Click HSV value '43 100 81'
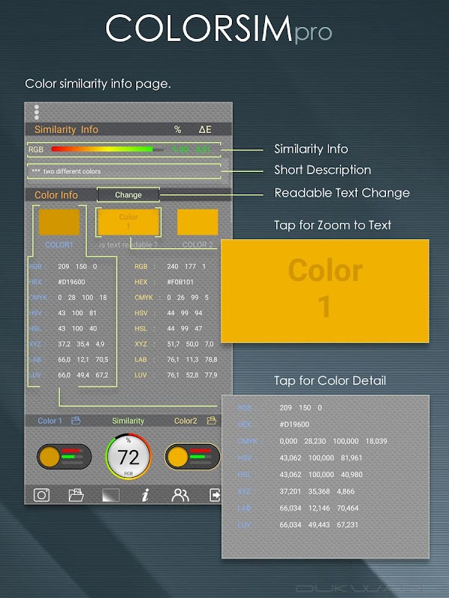449x598 pixels. [77, 313]
